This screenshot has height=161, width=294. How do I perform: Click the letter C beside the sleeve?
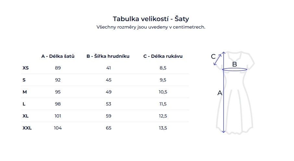click(x=213, y=56)
